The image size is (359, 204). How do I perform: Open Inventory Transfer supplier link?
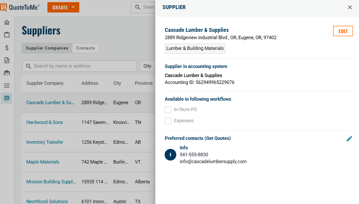(45, 142)
